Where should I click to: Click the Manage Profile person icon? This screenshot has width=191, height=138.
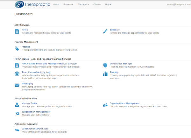(17, 105)
